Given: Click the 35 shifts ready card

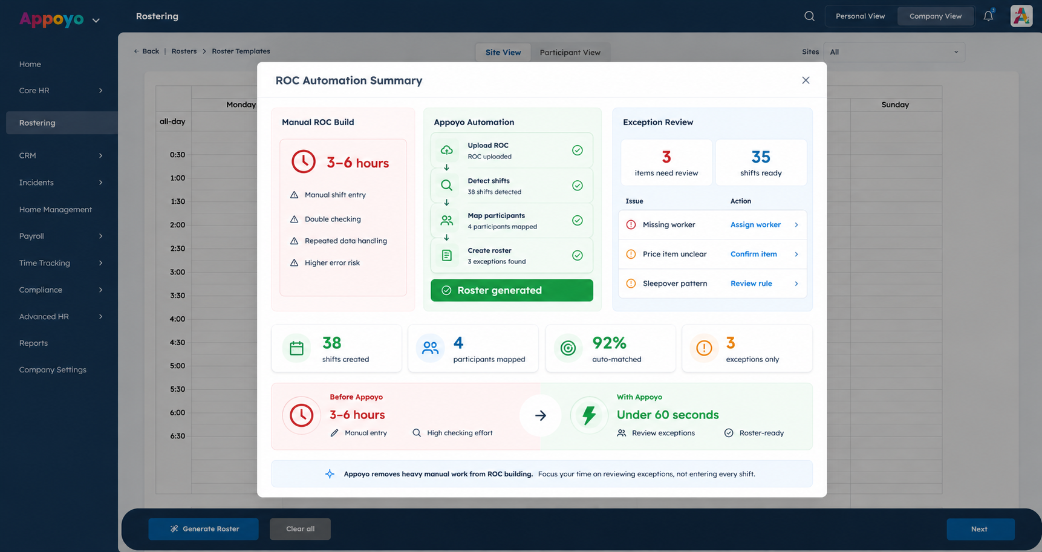Looking at the screenshot, I should click(761, 163).
